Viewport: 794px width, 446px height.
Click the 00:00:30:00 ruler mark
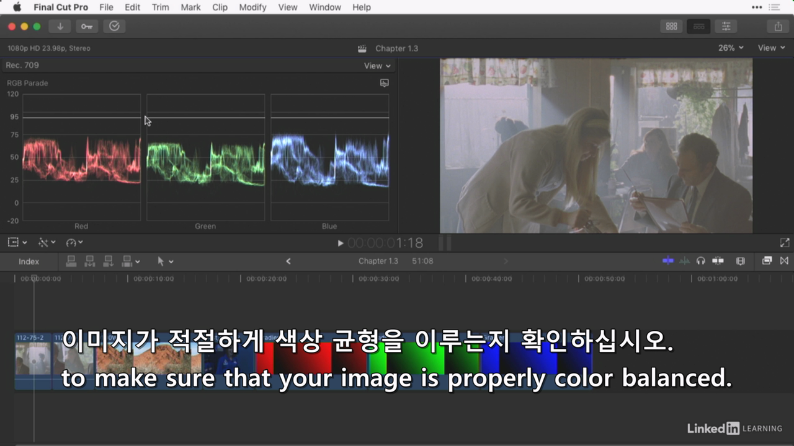tap(378, 279)
